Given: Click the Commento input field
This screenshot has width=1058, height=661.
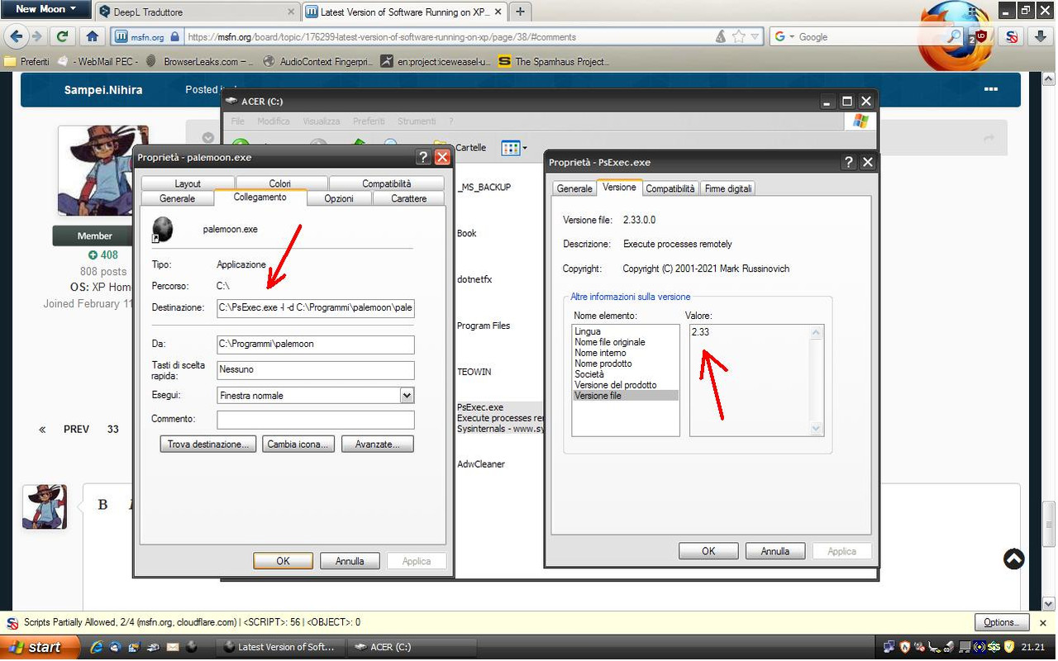Looking at the screenshot, I should point(316,420).
